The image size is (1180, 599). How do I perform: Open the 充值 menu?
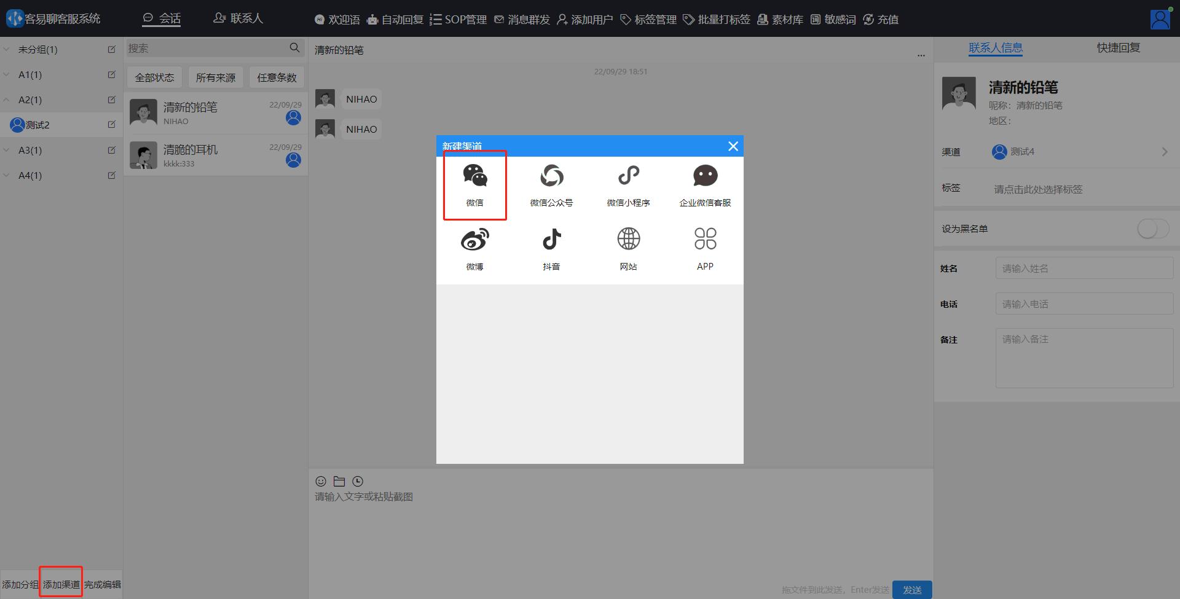click(x=881, y=20)
